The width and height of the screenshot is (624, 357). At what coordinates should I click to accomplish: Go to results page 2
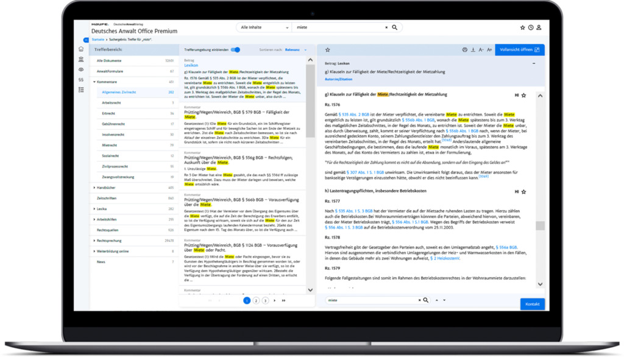[x=256, y=301]
